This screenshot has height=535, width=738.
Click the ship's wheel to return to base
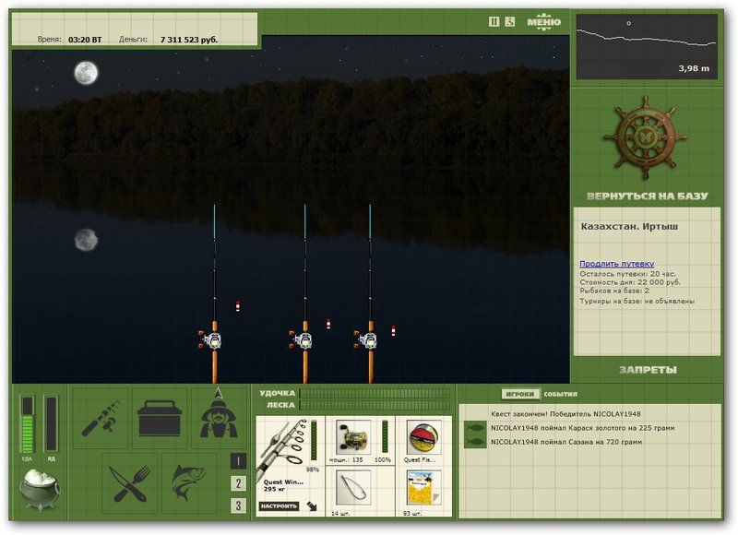point(645,137)
